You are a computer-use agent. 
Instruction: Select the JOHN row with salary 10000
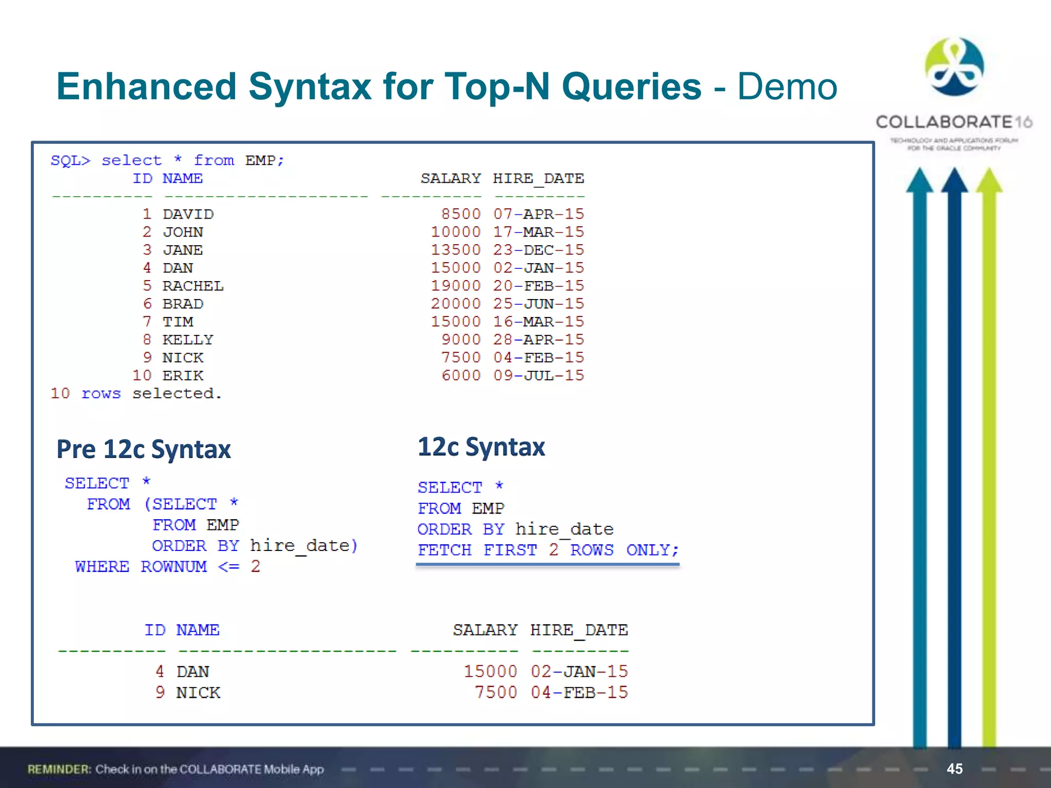[363, 232]
